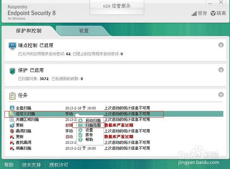This screenshot has width=230, height=169.
Task: Click the 保护 green shield icon
Action: click(x=12, y=71)
